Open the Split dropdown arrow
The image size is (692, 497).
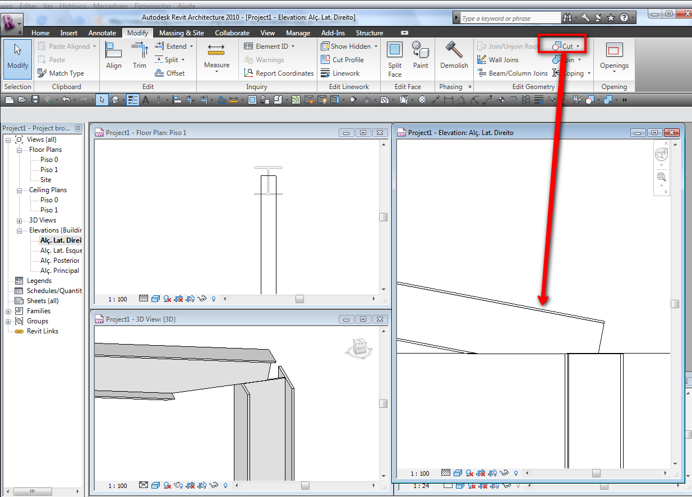(183, 60)
